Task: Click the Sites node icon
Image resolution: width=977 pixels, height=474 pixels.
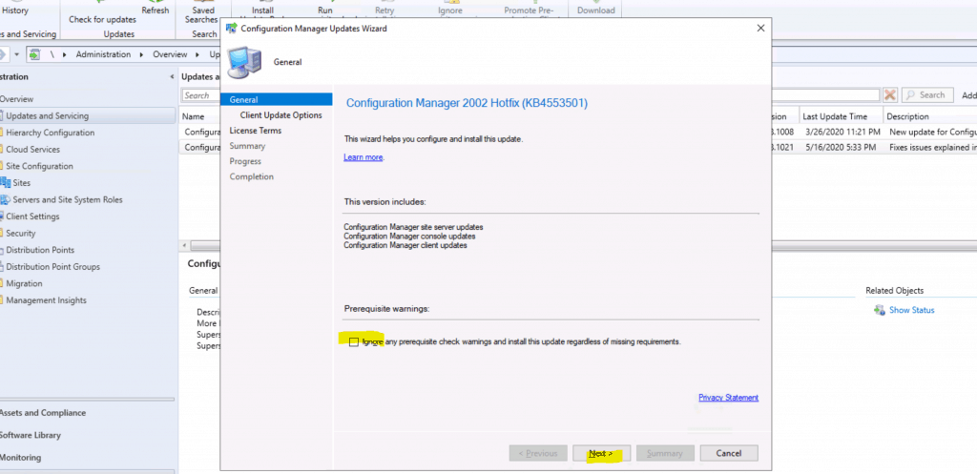Action: (x=6, y=183)
